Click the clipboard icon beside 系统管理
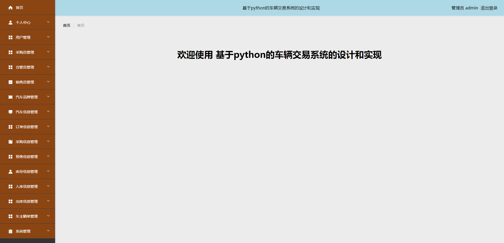Screen dimensions: 504x243 coord(10,231)
